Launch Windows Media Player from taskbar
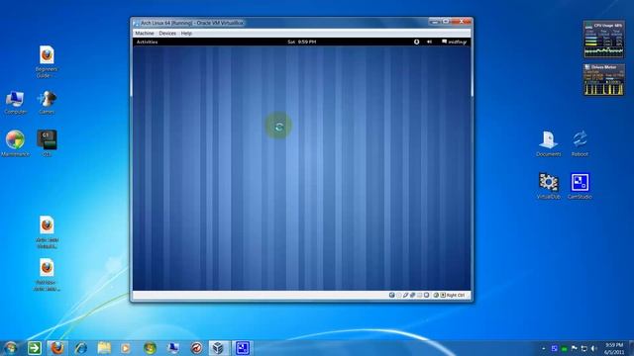 (126, 348)
